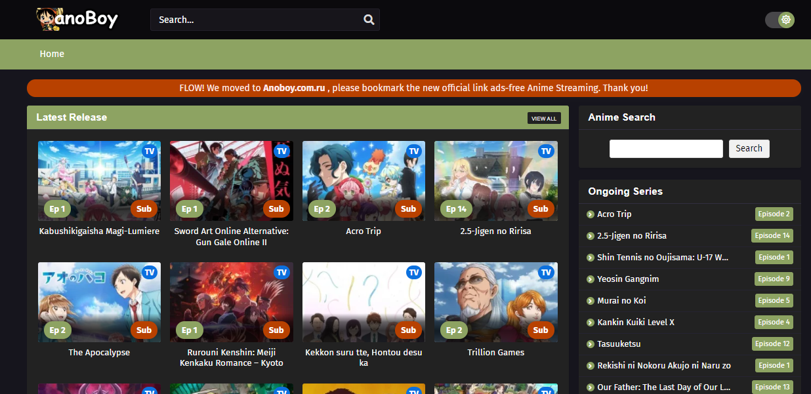Click Sub badge on Sword Art Online card
This screenshot has width=811, height=394.
point(276,209)
